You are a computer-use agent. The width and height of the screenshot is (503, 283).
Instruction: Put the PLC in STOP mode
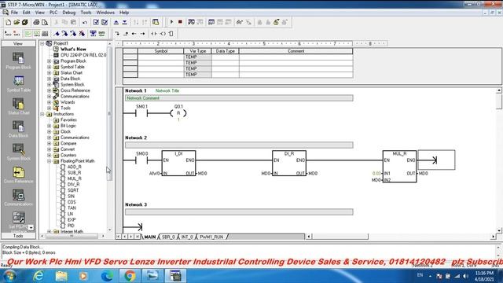tap(180, 22)
